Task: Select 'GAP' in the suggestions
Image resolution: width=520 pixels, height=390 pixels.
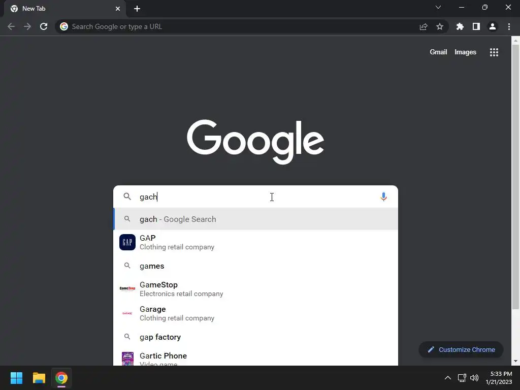Action: coord(256,242)
